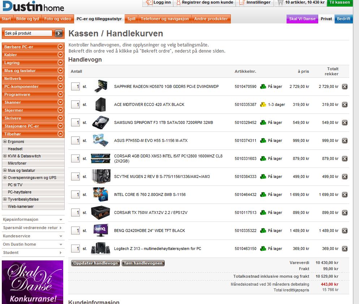
Task: Click Oppdater handlevogn button
Action: tap(95, 263)
